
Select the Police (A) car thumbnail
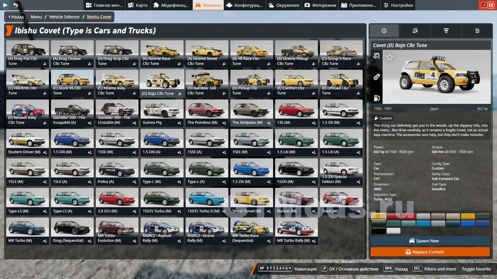pyautogui.click(x=117, y=172)
